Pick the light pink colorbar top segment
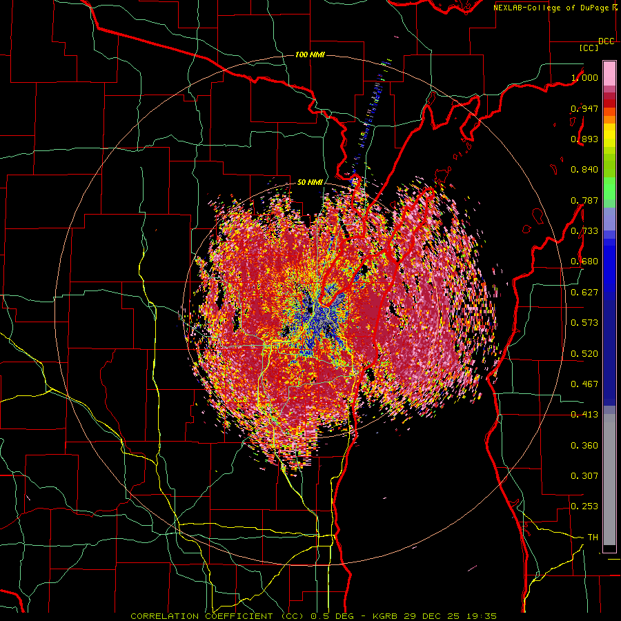 click(609, 73)
